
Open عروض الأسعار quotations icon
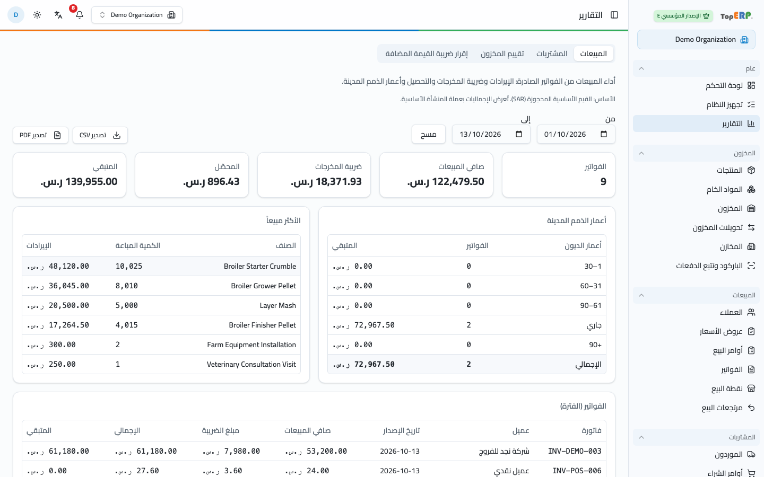(751, 331)
